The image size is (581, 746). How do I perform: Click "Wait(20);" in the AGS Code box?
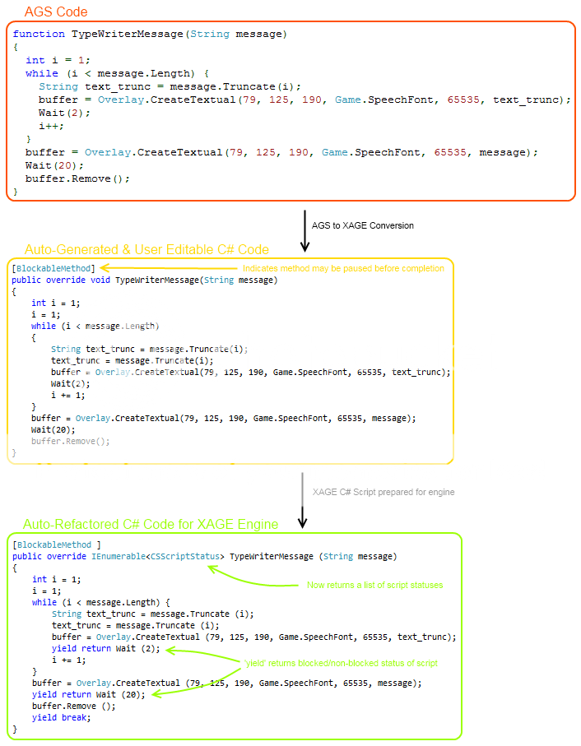[54, 165]
